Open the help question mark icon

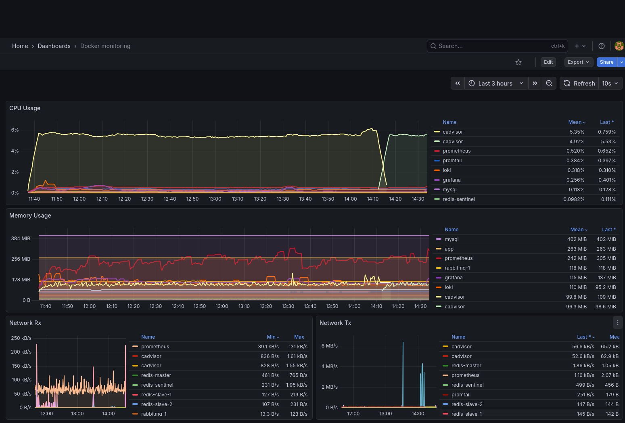(602, 46)
